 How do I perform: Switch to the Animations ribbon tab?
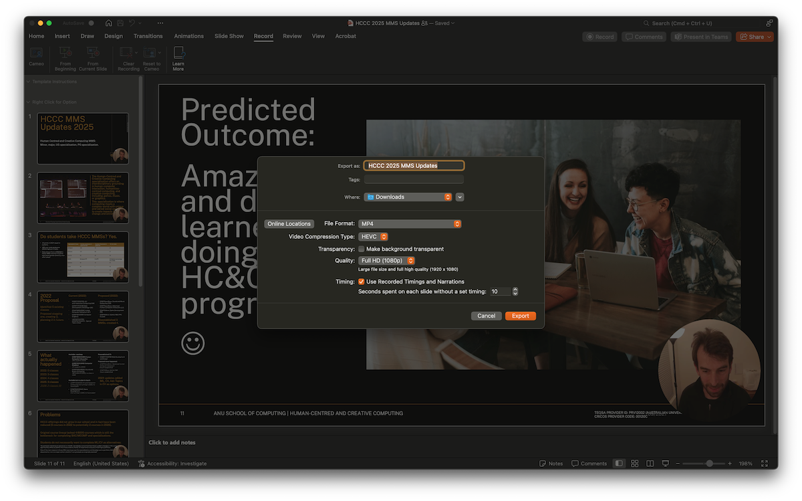click(188, 36)
